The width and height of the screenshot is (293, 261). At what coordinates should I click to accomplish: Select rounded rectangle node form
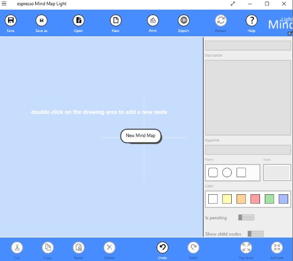(213, 172)
